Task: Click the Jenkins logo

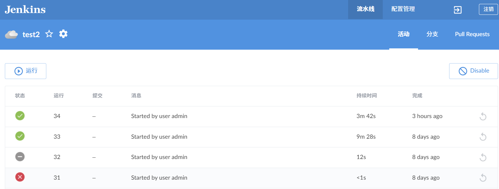Action: pos(25,9)
